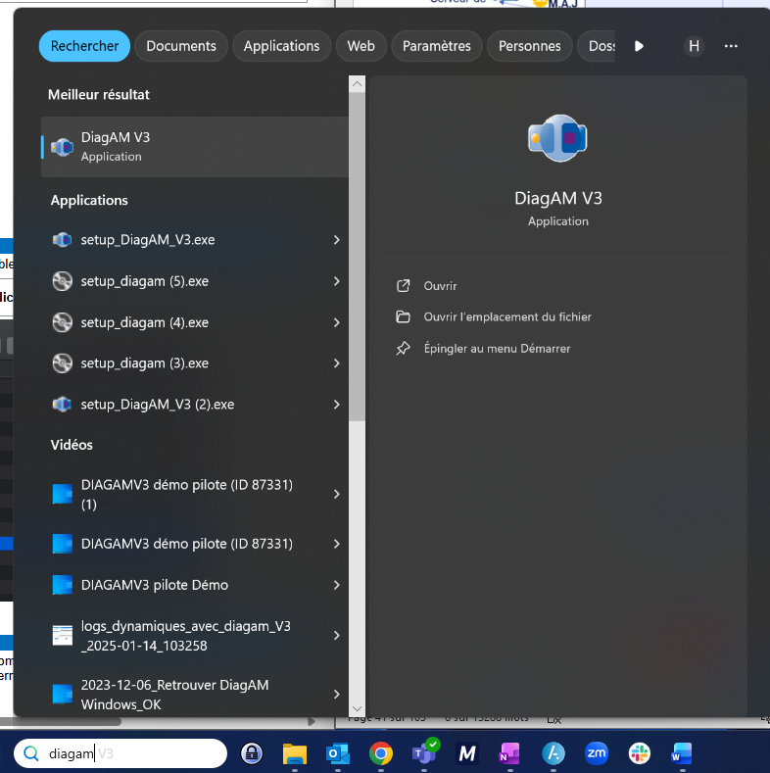
Task: Select the Paramètres filter tab
Action: 436,46
